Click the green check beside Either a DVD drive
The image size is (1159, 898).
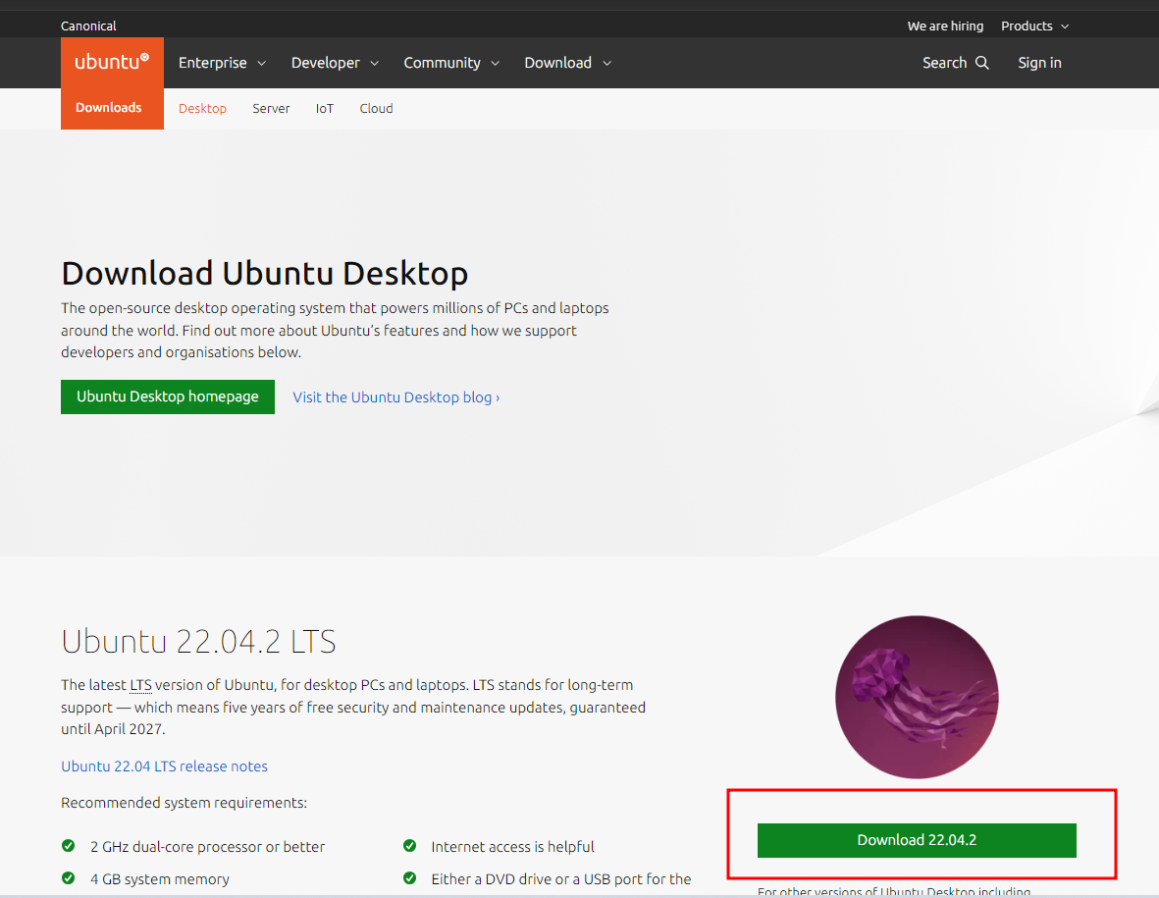pos(409,878)
